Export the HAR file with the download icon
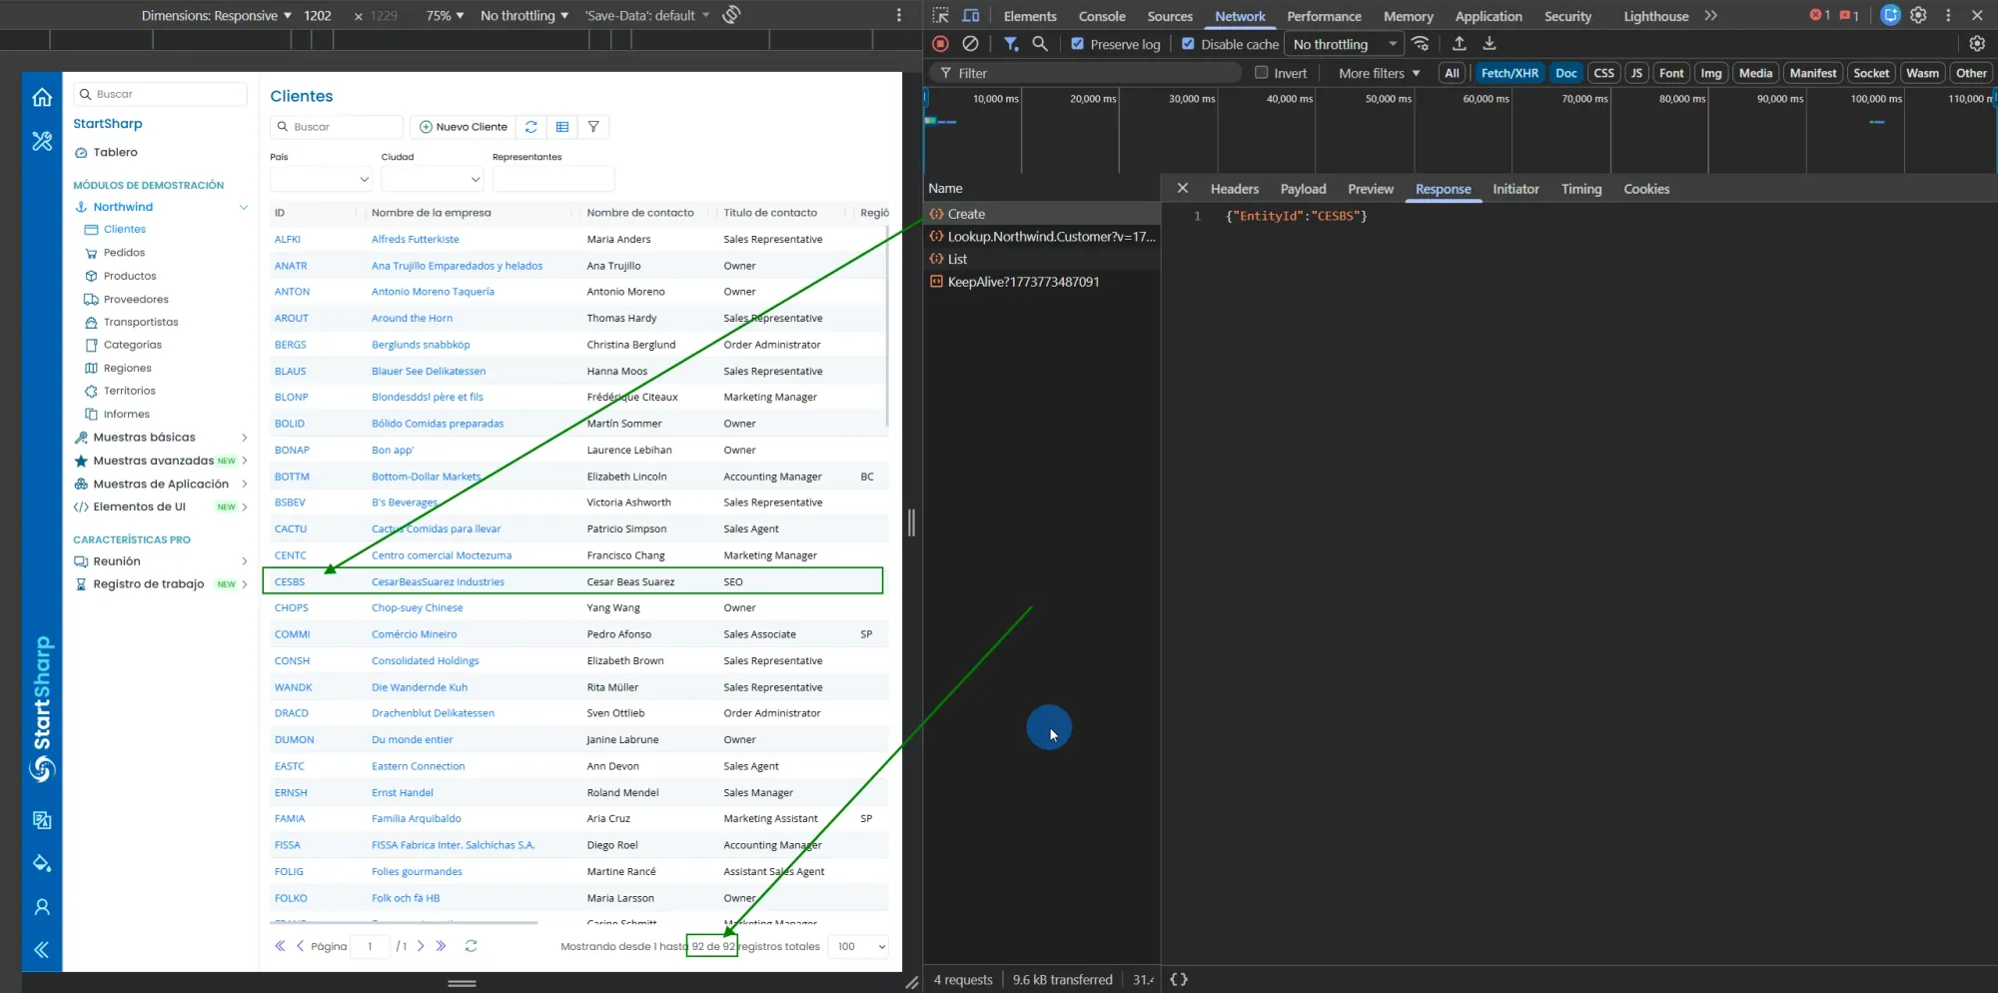Image resolution: width=1998 pixels, height=993 pixels. (x=1490, y=43)
